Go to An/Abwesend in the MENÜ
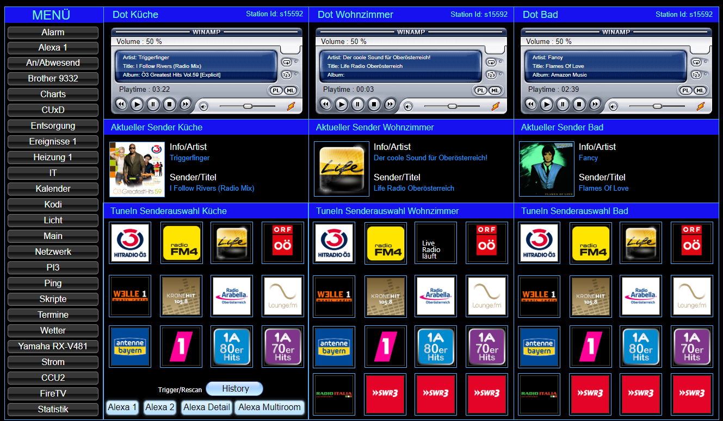723x421 pixels. click(x=53, y=63)
